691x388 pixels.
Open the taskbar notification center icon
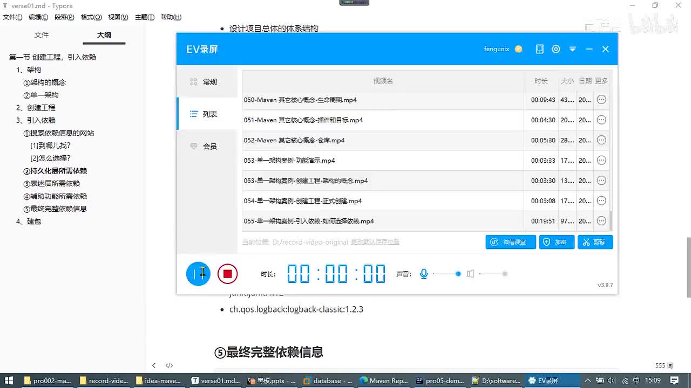(x=675, y=380)
